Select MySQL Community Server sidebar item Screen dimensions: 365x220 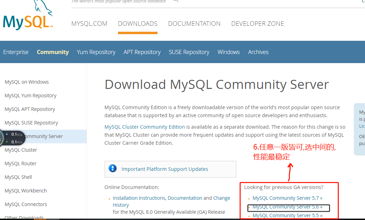click(x=43, y=136)
